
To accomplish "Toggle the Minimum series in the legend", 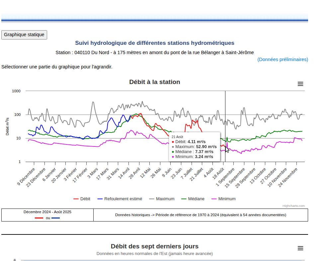I will point(223,199).
